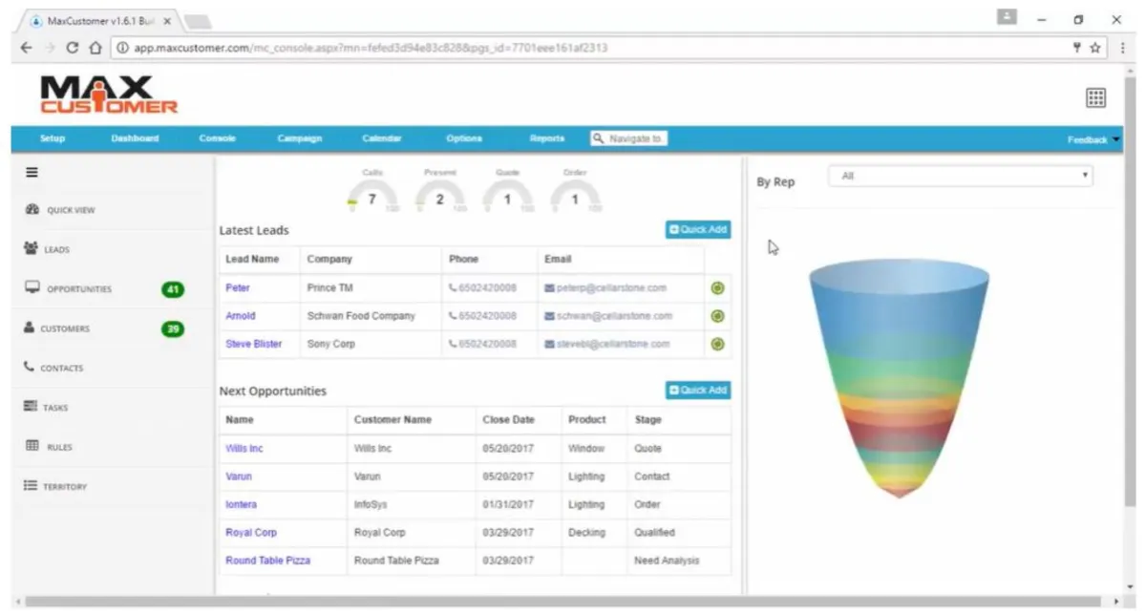Expand the Feedback dropdown arrow

tap(1116, 139)
